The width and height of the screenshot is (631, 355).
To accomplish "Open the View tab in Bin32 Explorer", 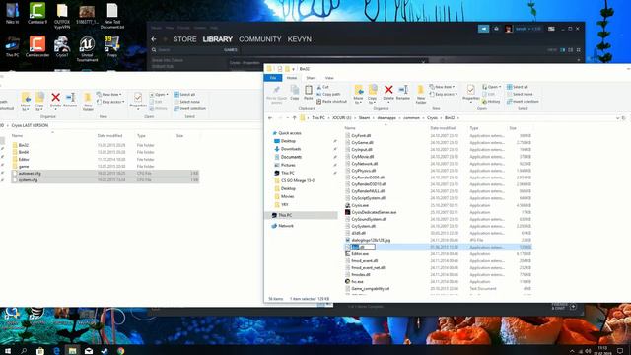I will tap(329, 78).
